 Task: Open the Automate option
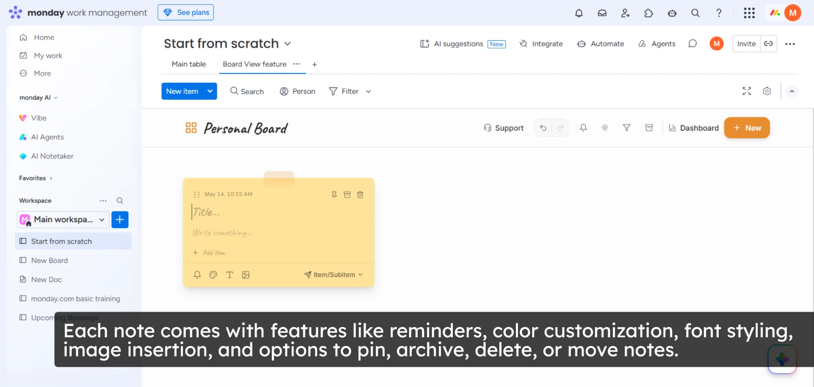(601, 44)
